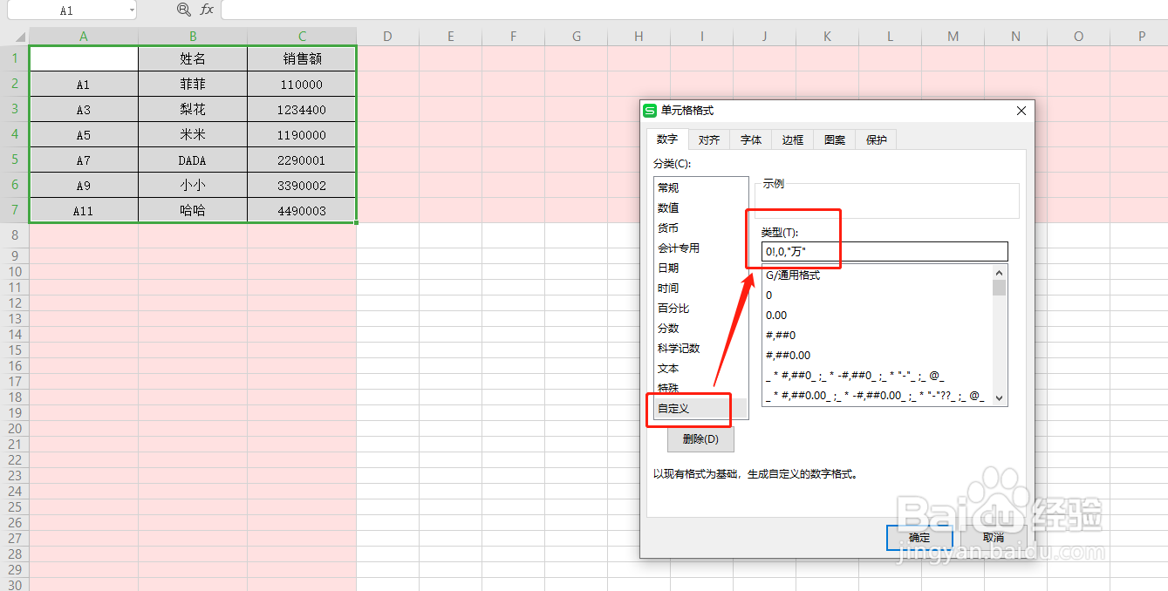Choose the 0.00 format in type list
This screenshot has width=1168, height=591.
878,316
